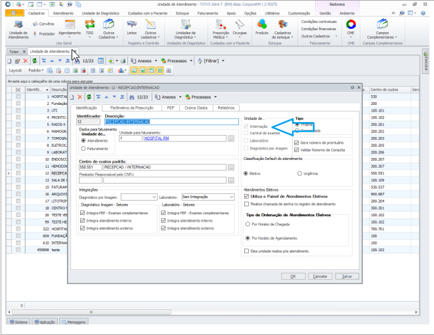Click the Prescrição Médica icon
Viewport: 434px width, 335px height.
click(221, 29)
